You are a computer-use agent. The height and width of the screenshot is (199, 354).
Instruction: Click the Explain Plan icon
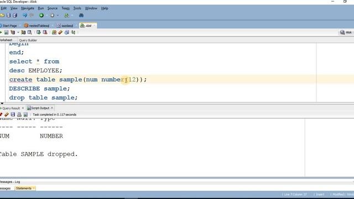(x=13, y=33)
